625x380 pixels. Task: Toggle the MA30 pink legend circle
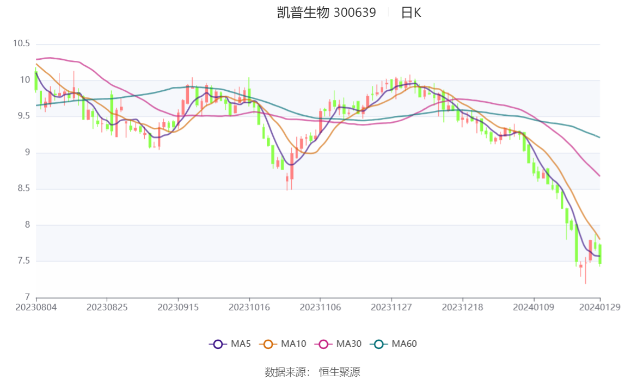click(x=323, y=344)
